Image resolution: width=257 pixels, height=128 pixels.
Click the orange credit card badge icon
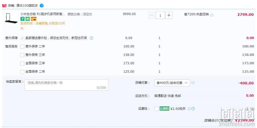click(x=33, y=19)
